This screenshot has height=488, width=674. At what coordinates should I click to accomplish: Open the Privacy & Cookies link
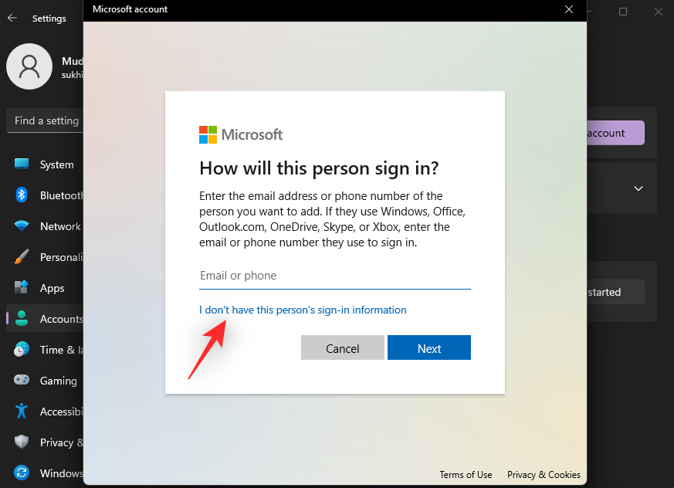tap(544, 475)
